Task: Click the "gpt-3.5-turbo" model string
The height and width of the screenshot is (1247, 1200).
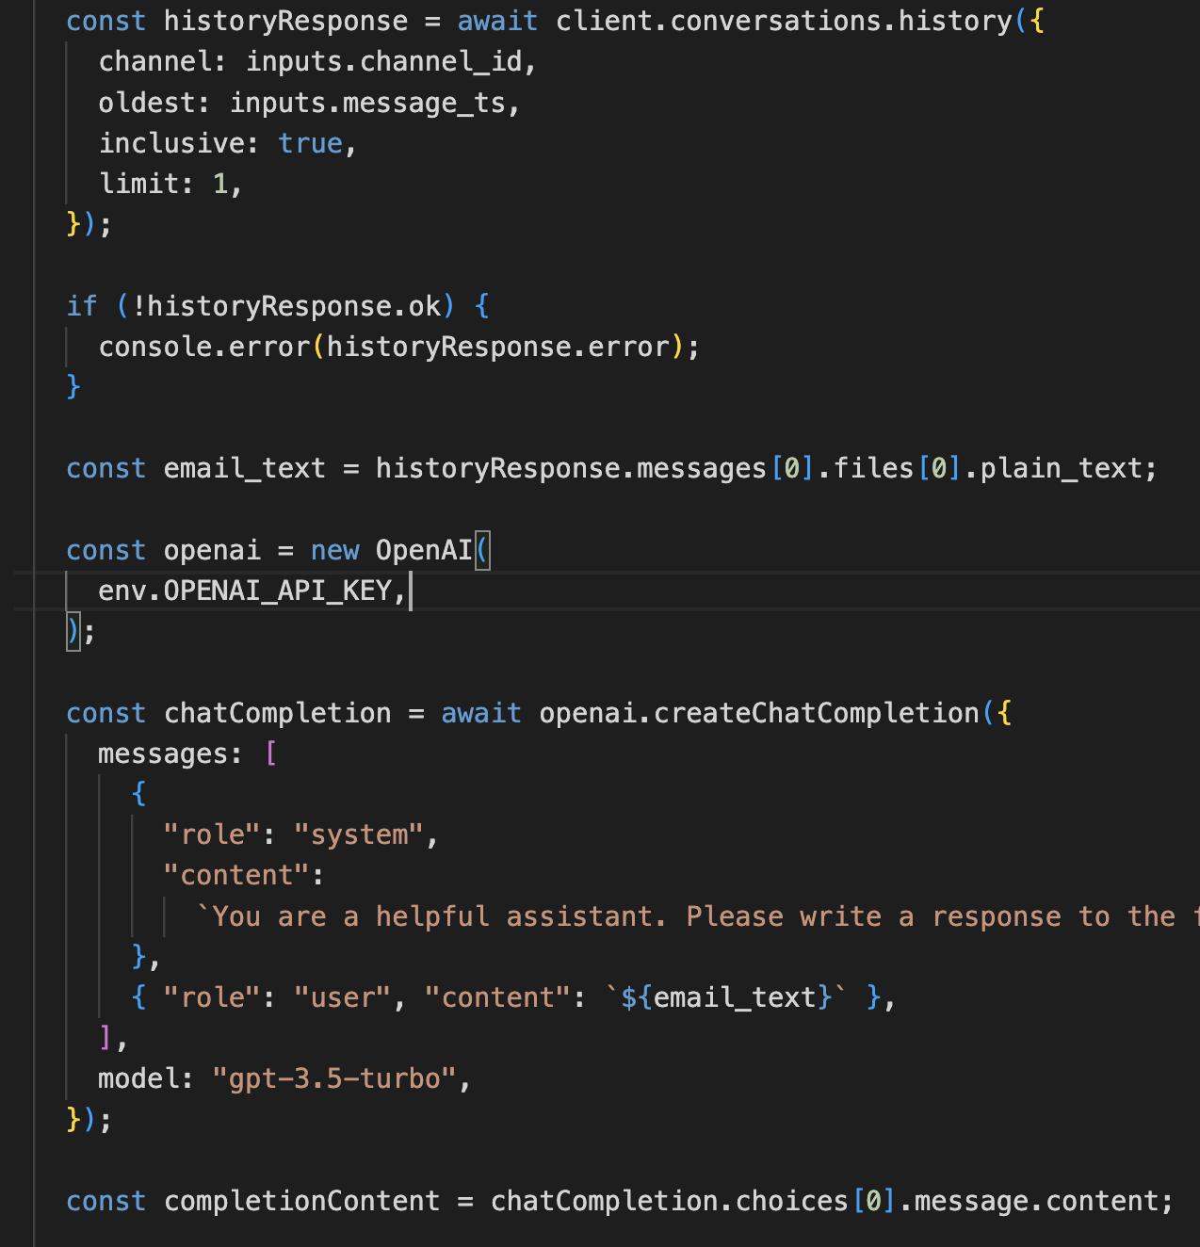Action: tap(334, 1078)
